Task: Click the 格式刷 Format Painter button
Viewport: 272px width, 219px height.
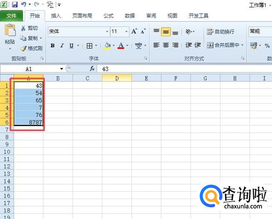Action: click(x=31, y=48)
